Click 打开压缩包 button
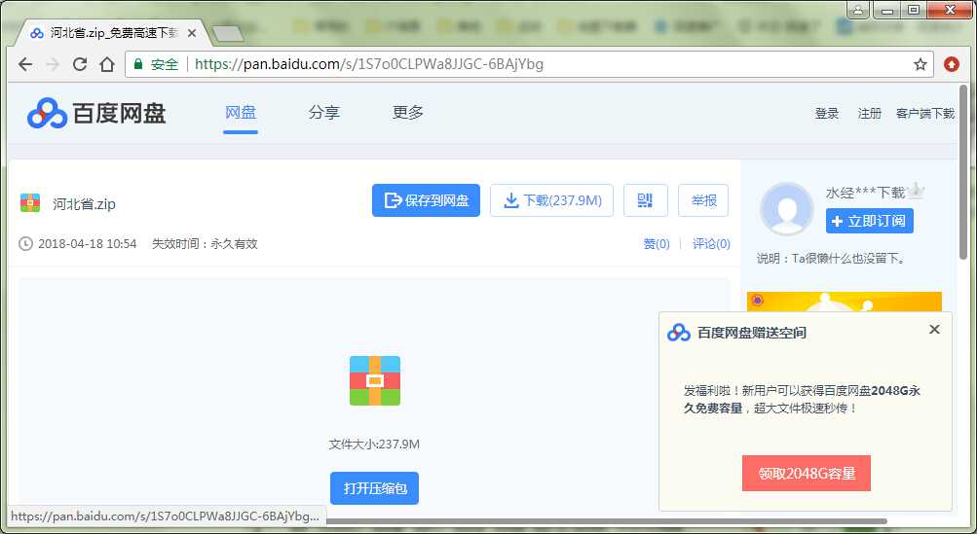Viewport: 977px width, 534px height. (374, 488)
